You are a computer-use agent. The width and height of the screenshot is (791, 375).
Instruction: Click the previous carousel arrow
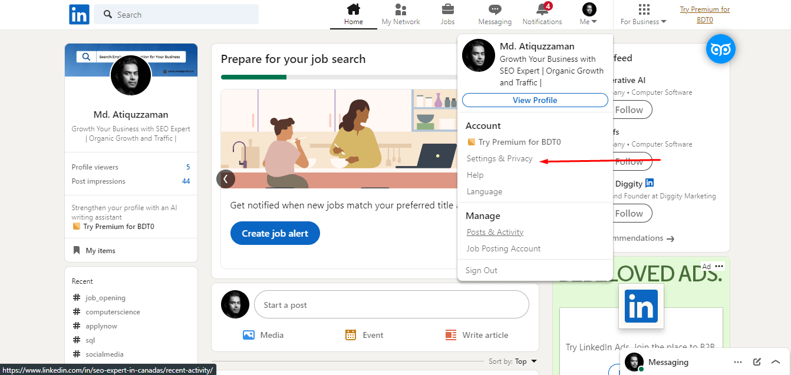[226, 178]
